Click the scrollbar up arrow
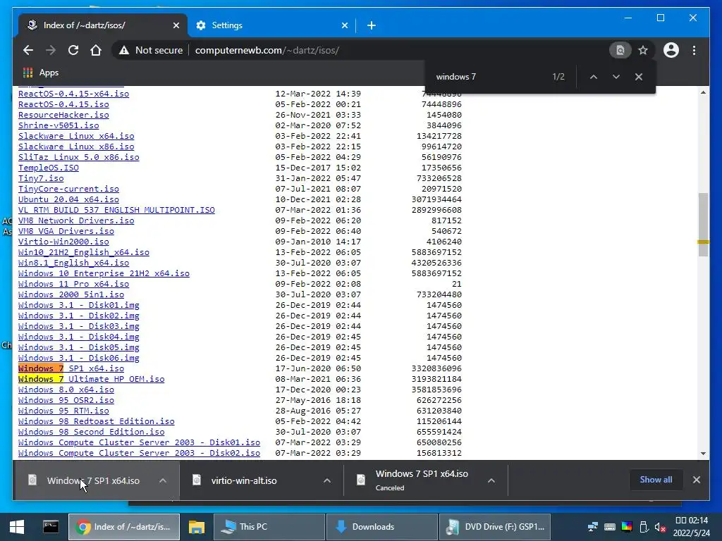722x541 pixels. pos(703,92)
